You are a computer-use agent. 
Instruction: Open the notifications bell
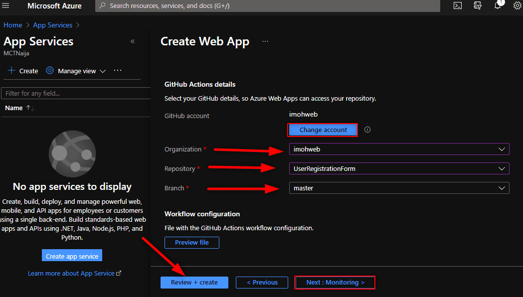coord(498,5)
